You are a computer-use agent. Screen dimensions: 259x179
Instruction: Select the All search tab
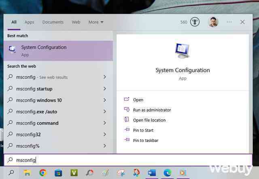point(14,22)
